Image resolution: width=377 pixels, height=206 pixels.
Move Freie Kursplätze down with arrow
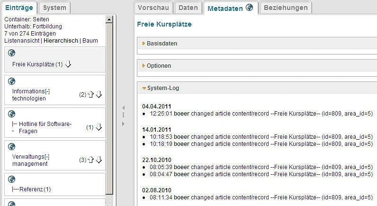(x=68, y=64)
